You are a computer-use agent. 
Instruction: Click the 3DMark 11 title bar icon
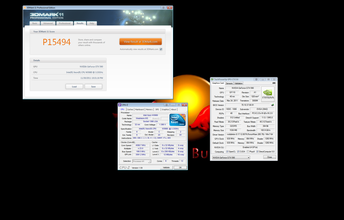[x=25, y=7]
